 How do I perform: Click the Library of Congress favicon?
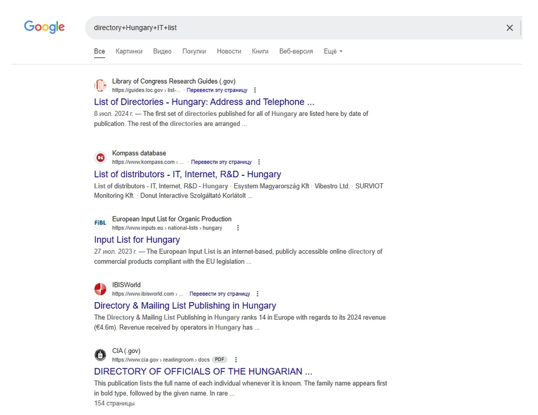click(100, 85)
